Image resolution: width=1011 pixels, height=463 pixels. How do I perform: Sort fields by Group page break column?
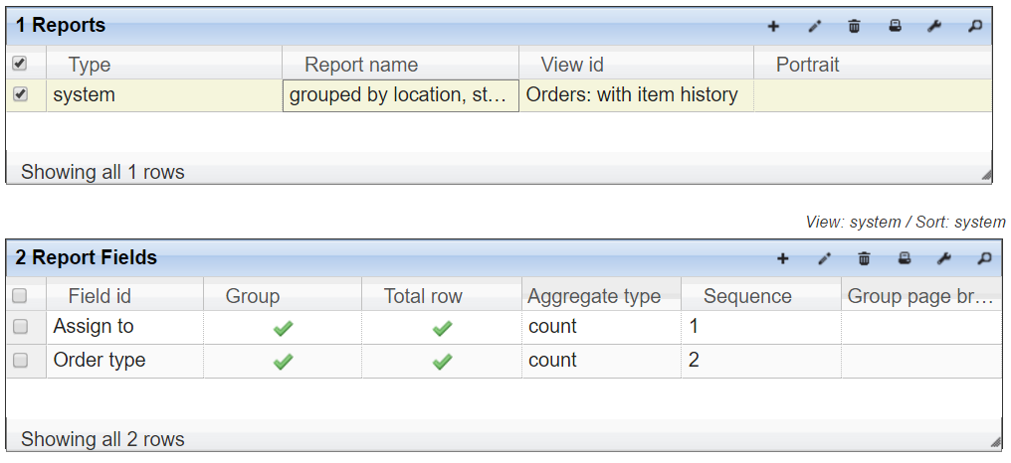click(921, 296)
